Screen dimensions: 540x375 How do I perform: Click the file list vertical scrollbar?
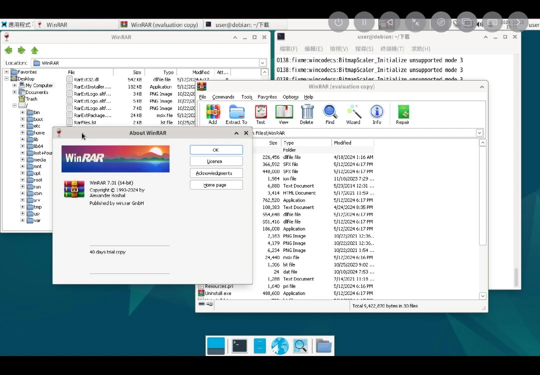tap(482, 200)
